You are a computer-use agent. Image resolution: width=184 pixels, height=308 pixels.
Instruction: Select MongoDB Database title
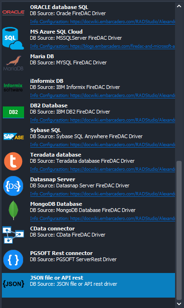pos(56,204)
